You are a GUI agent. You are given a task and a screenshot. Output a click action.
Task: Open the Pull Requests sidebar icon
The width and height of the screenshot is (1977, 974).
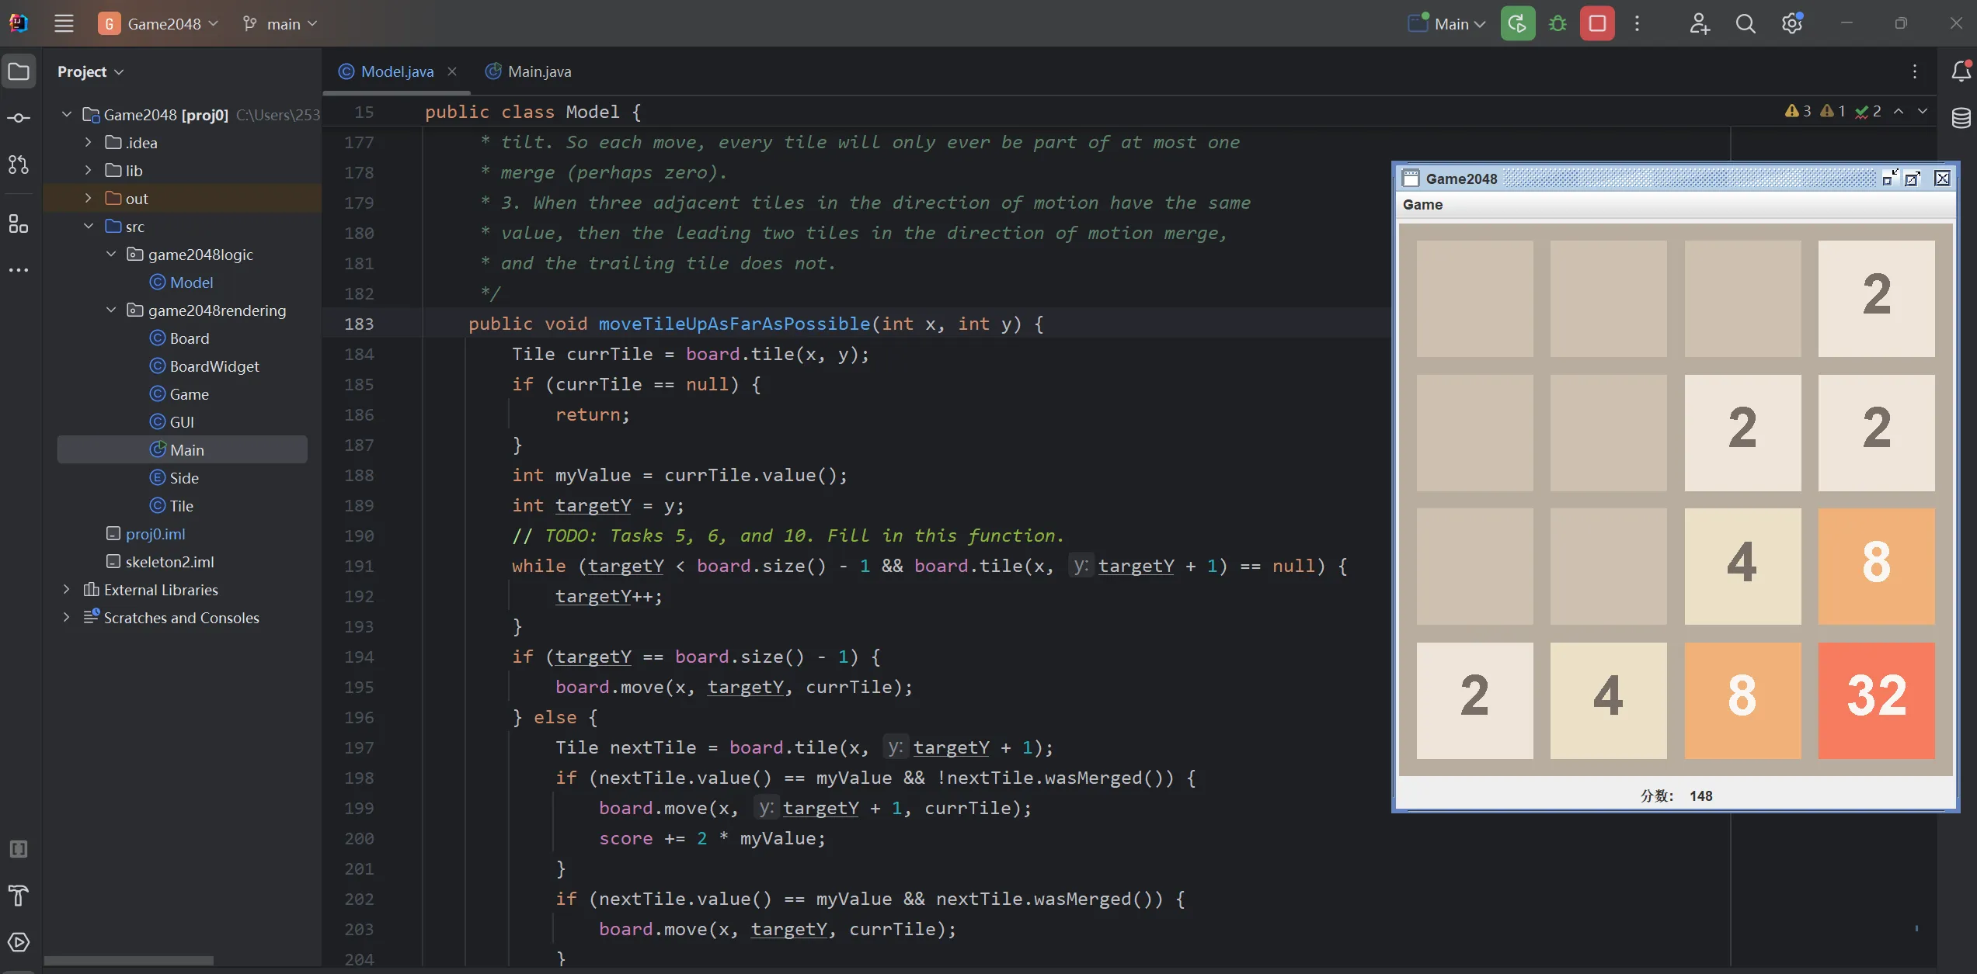tap(19, 165)
